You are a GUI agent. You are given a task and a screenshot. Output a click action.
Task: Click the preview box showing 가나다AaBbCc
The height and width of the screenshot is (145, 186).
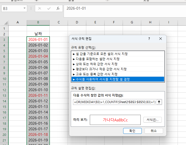115,120
